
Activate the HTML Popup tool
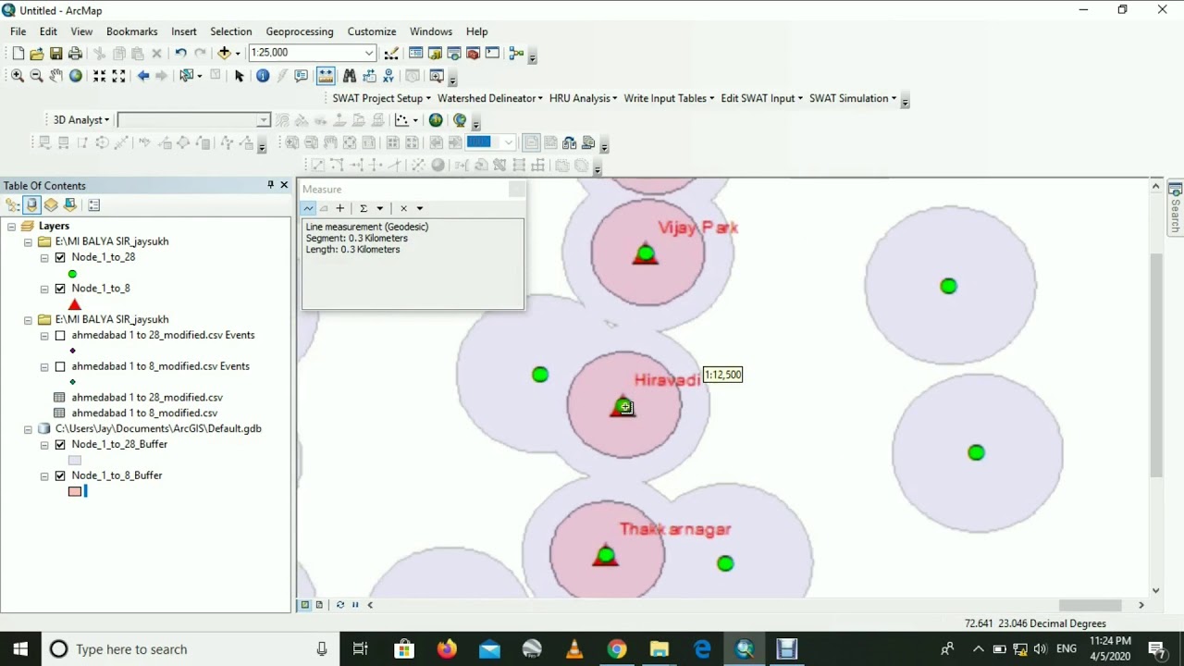[301, 76]
